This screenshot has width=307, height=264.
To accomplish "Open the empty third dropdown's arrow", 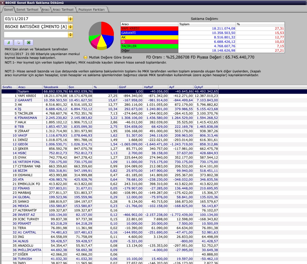I will click(70, 35).
